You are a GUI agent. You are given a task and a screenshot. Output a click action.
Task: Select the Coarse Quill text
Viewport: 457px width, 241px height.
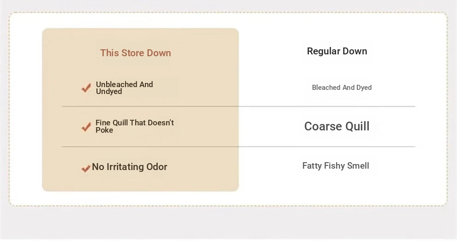[x=337, y=126]
